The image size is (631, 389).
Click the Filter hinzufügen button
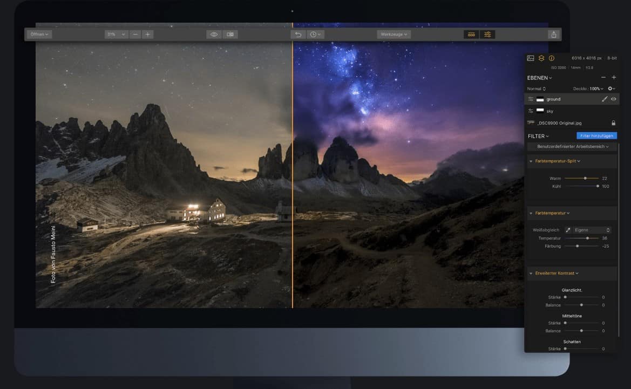(x=596, y=136)
